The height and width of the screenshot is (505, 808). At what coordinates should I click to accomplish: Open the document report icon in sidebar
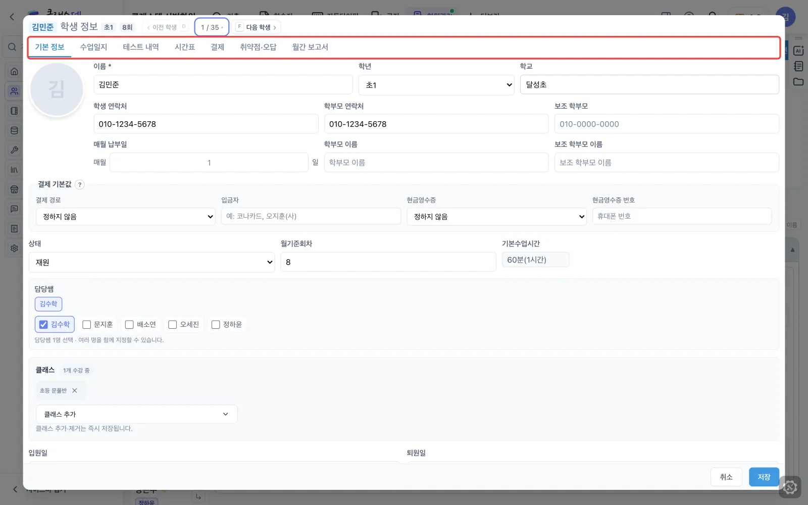14,229
